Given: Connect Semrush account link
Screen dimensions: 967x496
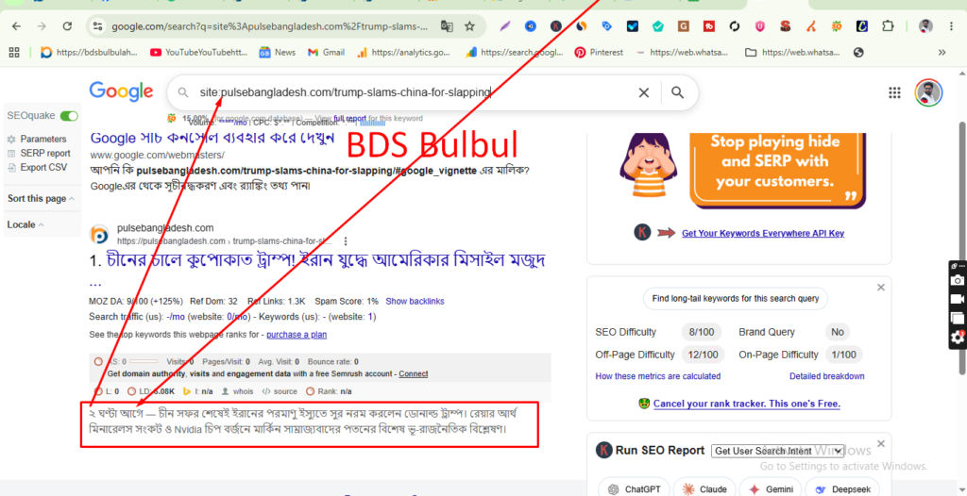Looking at the screenshot, I should [414, 374].
